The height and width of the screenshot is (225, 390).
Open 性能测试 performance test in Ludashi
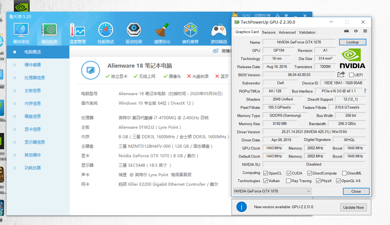tap(106, 34)
